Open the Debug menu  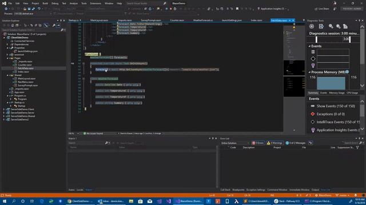55,3
